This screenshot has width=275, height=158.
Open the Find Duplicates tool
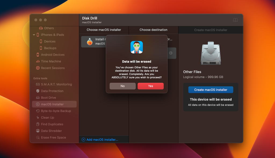coord(52,124)
